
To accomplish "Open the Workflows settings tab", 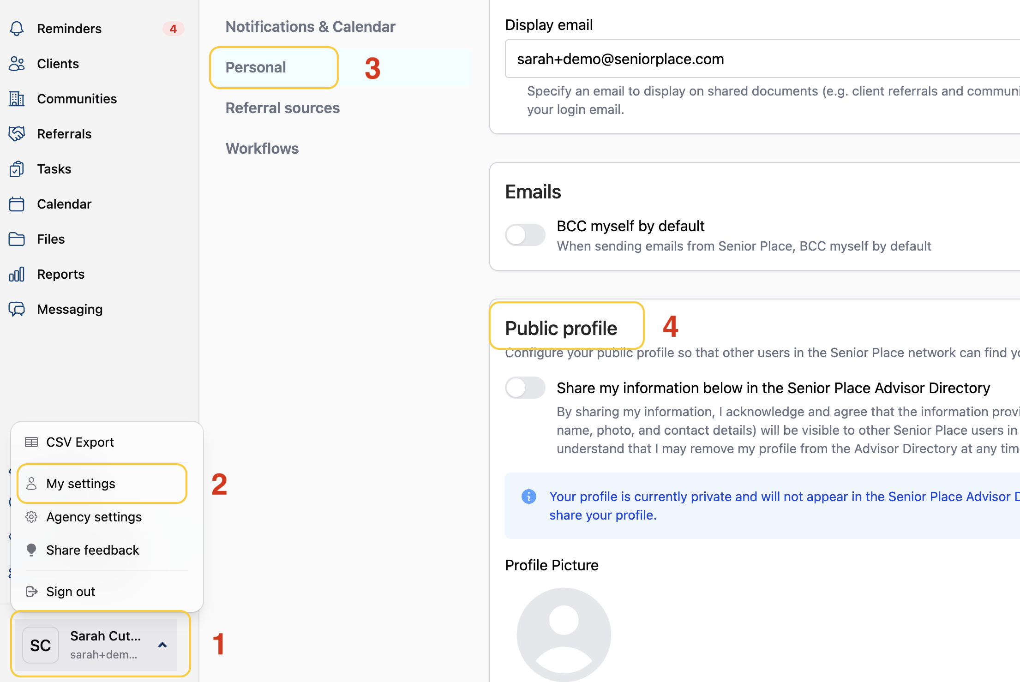I will (x=262, y=149).
